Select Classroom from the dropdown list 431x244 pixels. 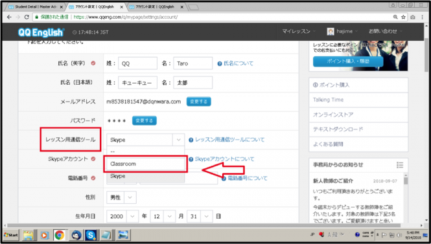(145, 164)
